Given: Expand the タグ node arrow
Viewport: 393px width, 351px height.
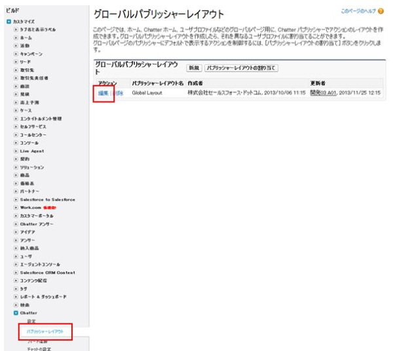Looking at the screenshot, I should pos(16,289).
